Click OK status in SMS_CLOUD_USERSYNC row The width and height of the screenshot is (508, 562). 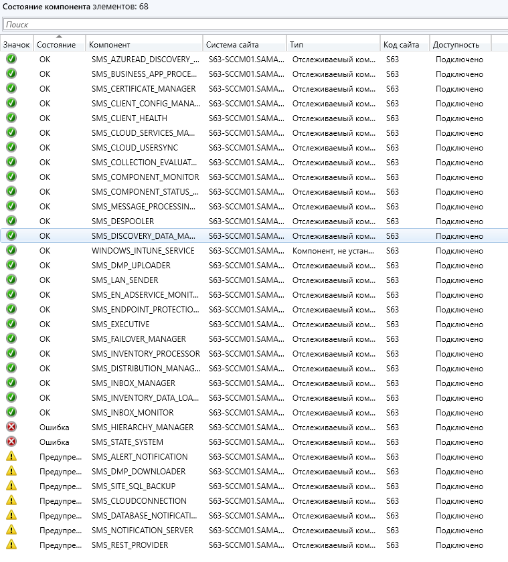pos(45,148)
